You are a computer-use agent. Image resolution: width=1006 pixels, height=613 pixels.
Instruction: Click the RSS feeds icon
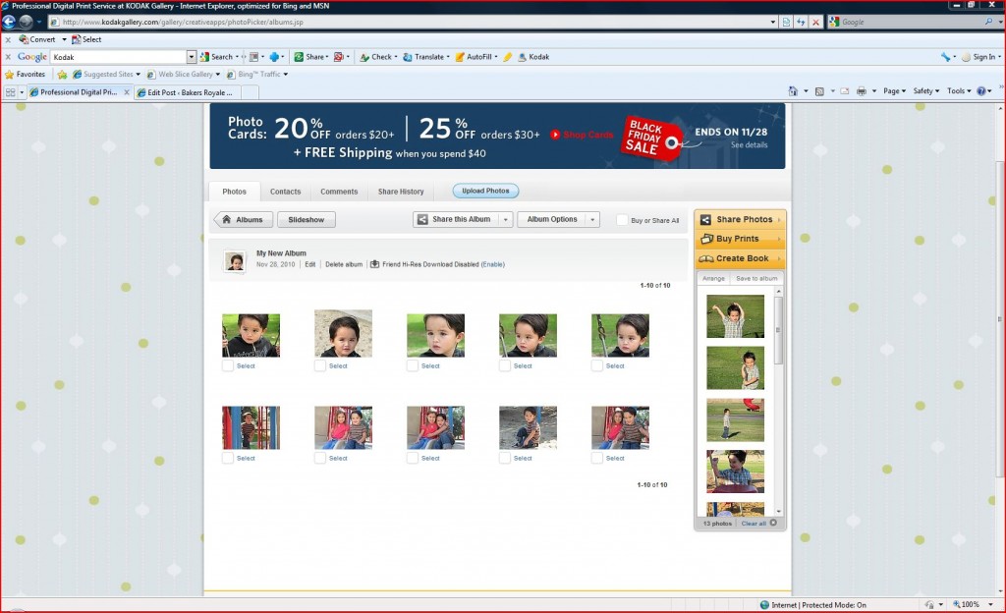coord(819,91)
